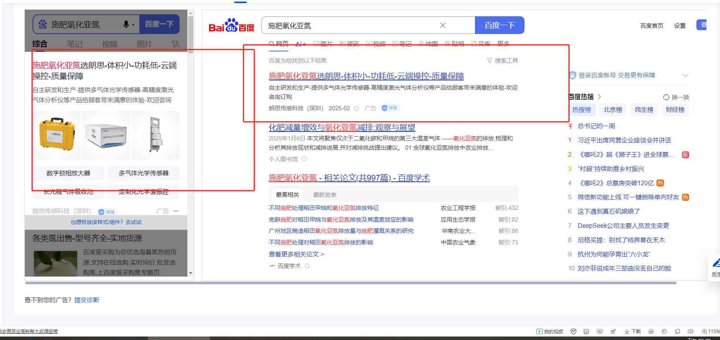Switch to the 资讯 news tab
Screen dimensions: 720x340
(x=350, y=44)
